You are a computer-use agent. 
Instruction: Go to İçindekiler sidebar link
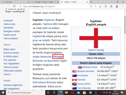8,28
